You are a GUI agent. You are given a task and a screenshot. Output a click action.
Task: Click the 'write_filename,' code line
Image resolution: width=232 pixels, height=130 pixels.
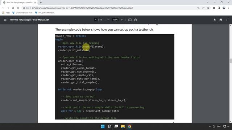[x=72, y=64]
